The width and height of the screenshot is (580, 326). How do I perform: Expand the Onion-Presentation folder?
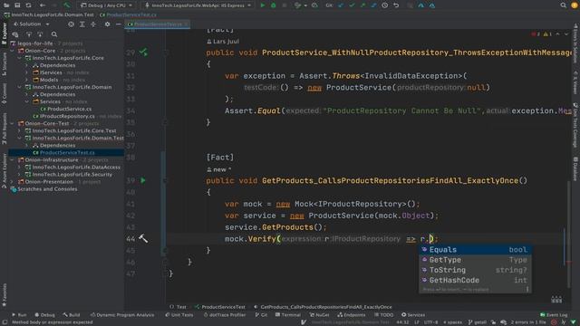tap(12, 182)
